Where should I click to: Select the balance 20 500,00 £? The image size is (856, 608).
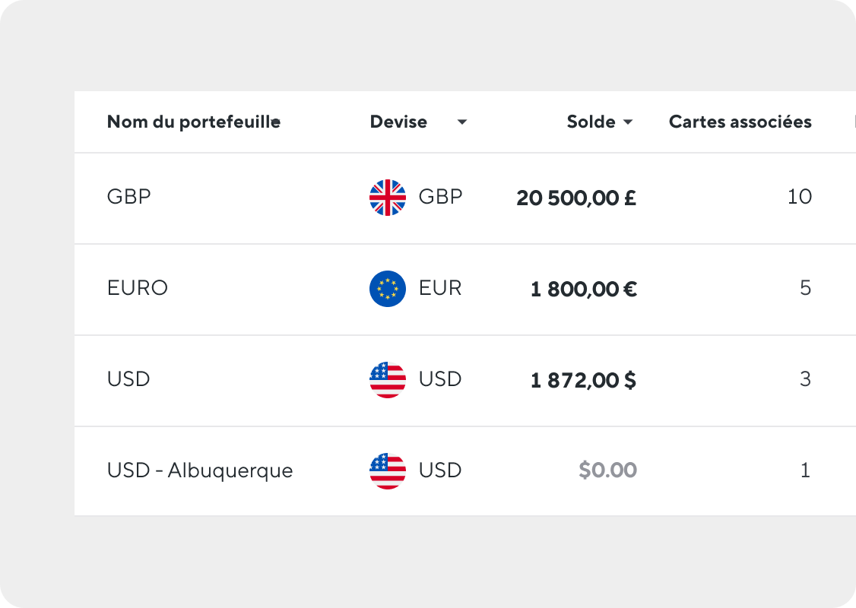576,198
